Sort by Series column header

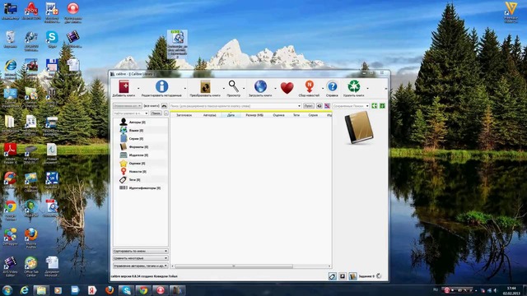313,115
